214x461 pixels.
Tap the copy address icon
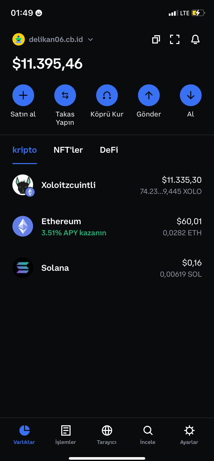(156, 39)
